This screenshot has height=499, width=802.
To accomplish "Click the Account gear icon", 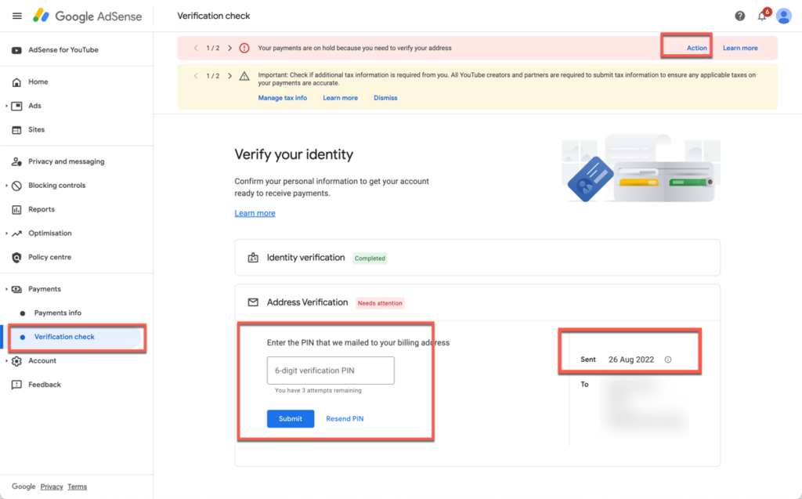I will tap(17, 361).
